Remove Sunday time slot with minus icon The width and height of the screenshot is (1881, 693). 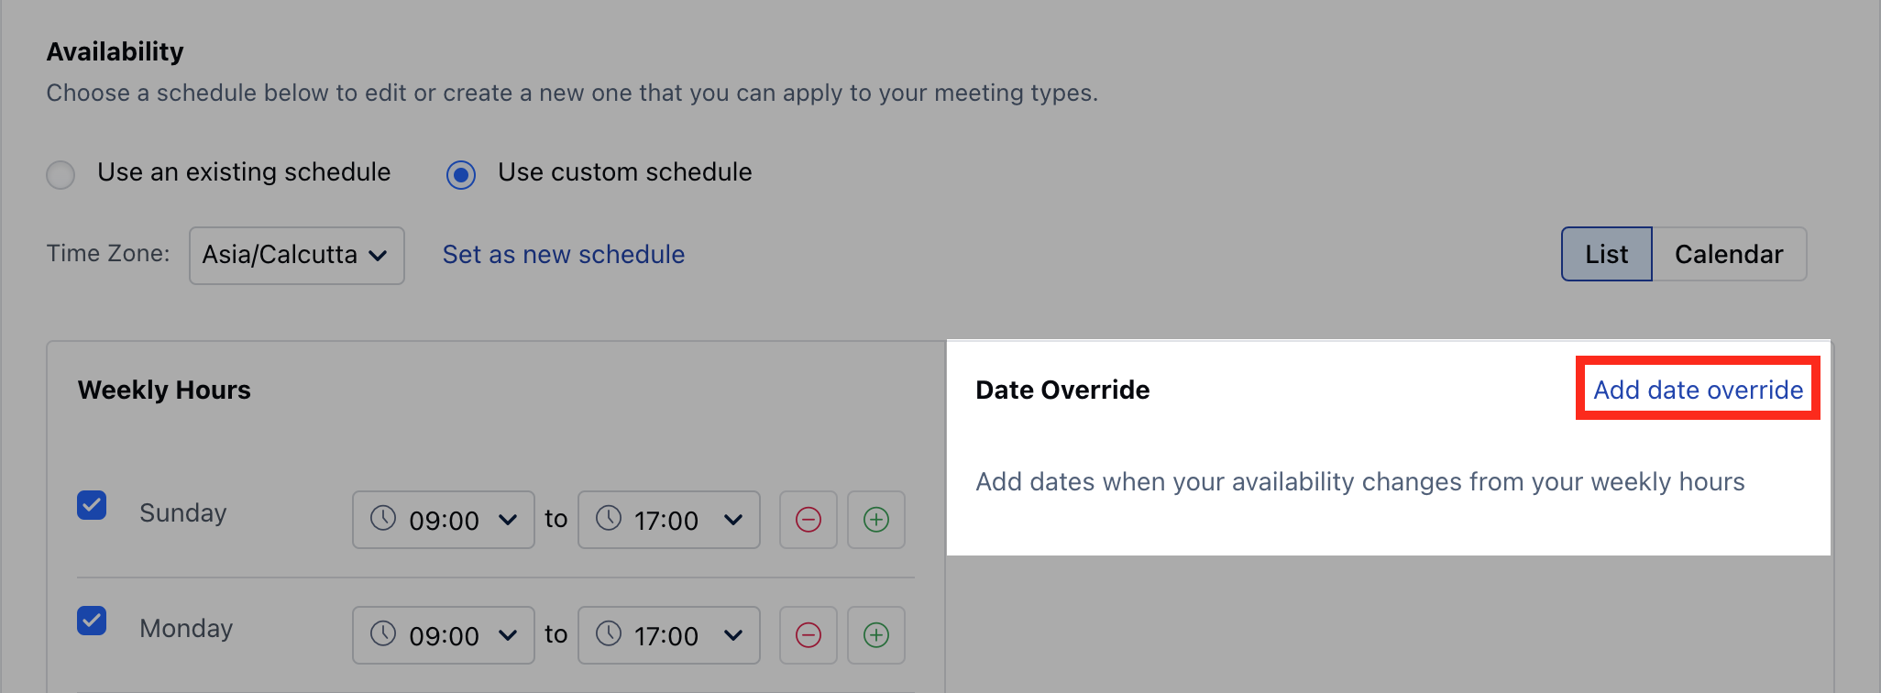808,520
